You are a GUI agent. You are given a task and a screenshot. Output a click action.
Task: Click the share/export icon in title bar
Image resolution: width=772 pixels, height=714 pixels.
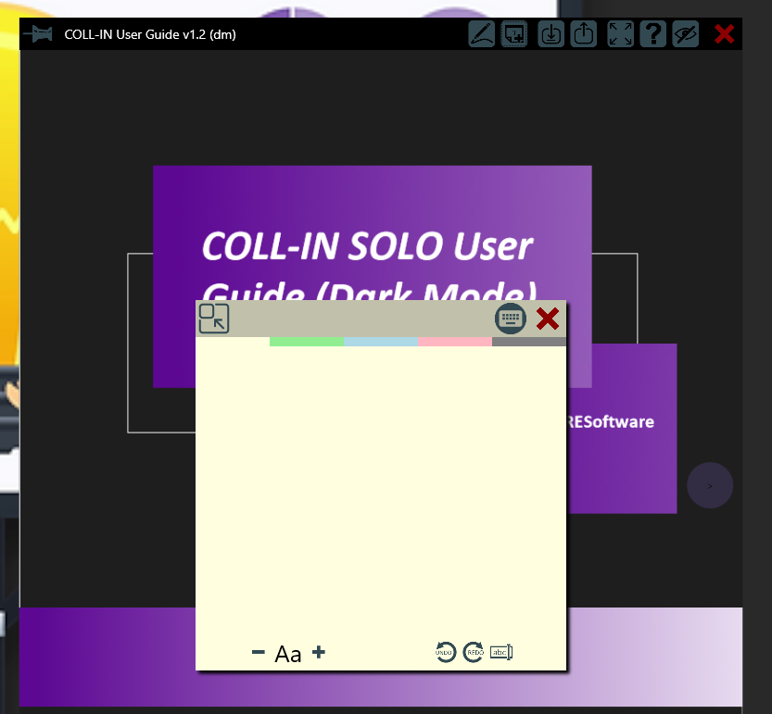point(584,34)
